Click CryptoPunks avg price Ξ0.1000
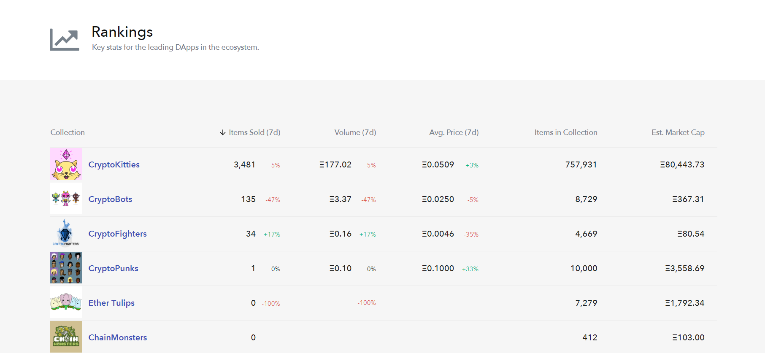The image size is (765, 353). [438, 268]
